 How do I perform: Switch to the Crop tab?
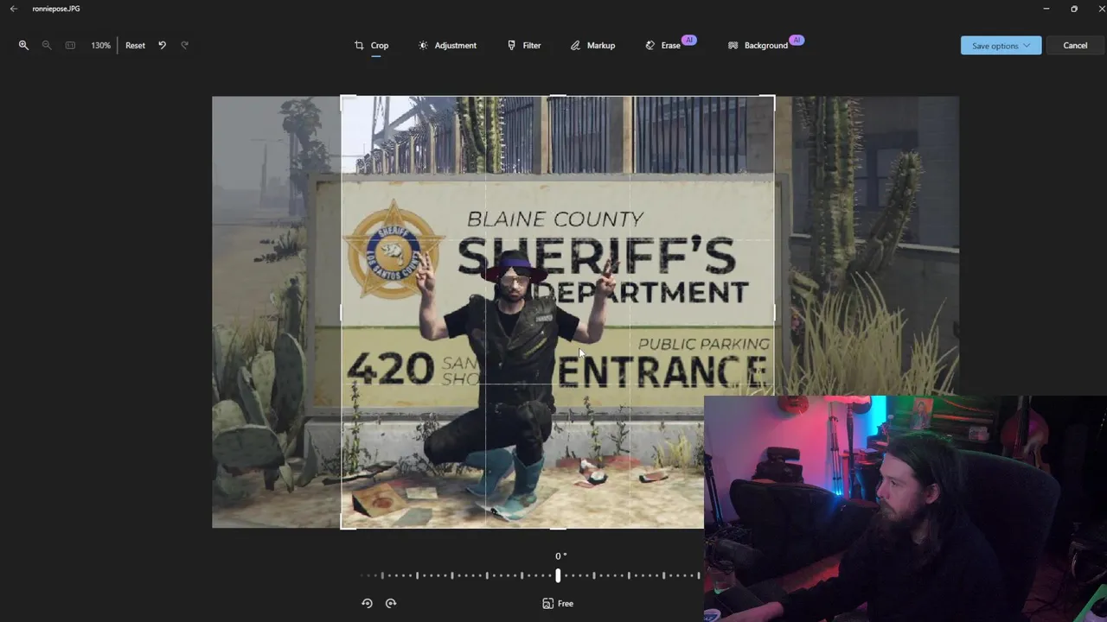pyautogui.click(x=372, y=45)
